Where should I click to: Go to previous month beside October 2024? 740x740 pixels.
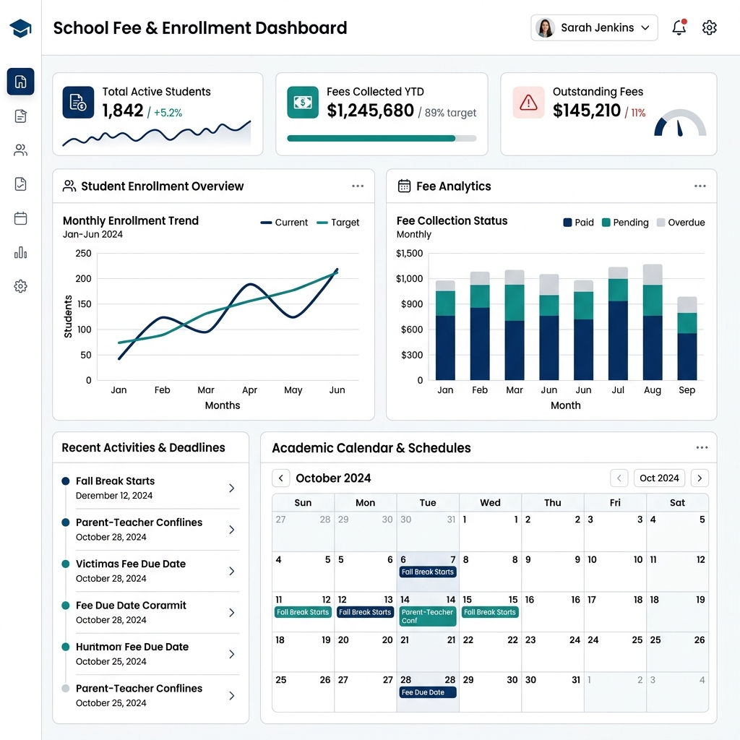point(281,478)
